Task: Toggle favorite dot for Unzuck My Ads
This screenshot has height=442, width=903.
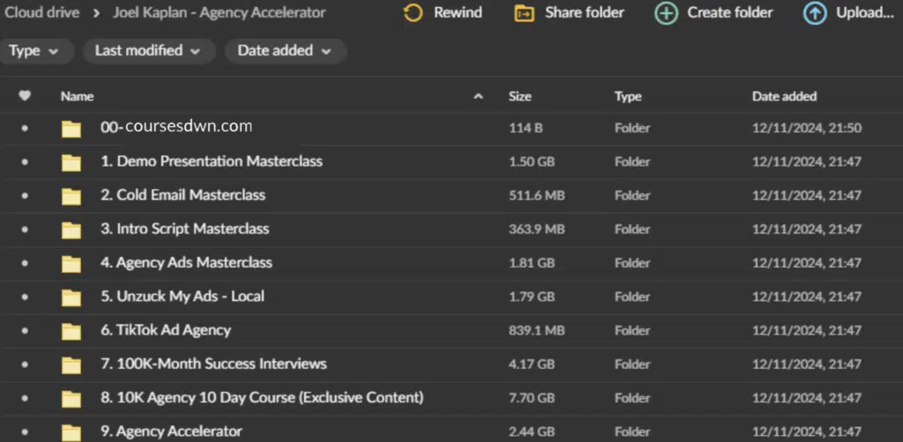Action: pos(24,297)
